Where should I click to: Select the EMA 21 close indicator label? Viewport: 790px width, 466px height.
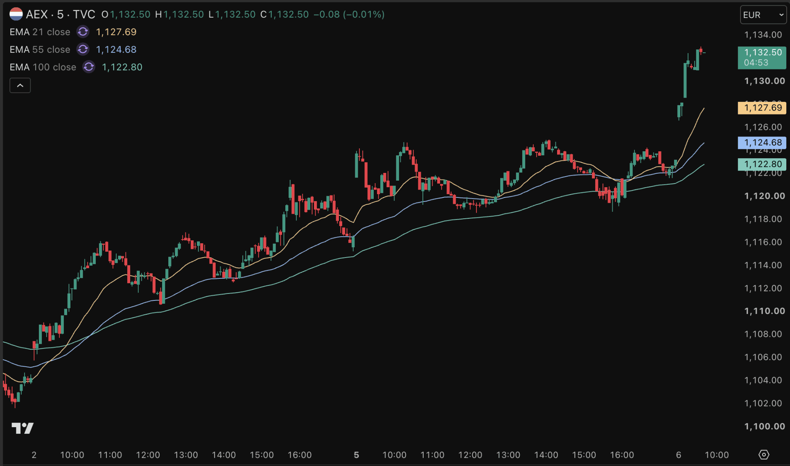[x=40, y=32]
